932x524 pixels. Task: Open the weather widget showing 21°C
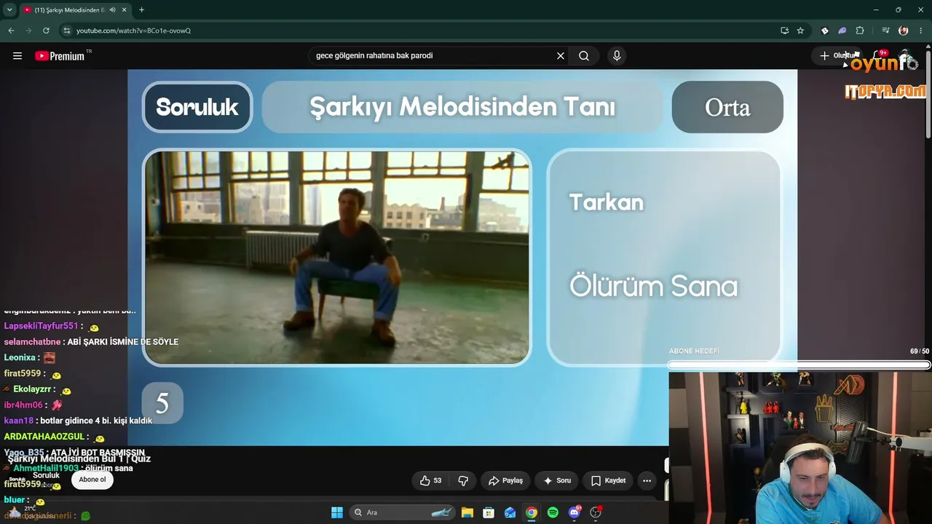pyautogui.click(x=29, y=512)
